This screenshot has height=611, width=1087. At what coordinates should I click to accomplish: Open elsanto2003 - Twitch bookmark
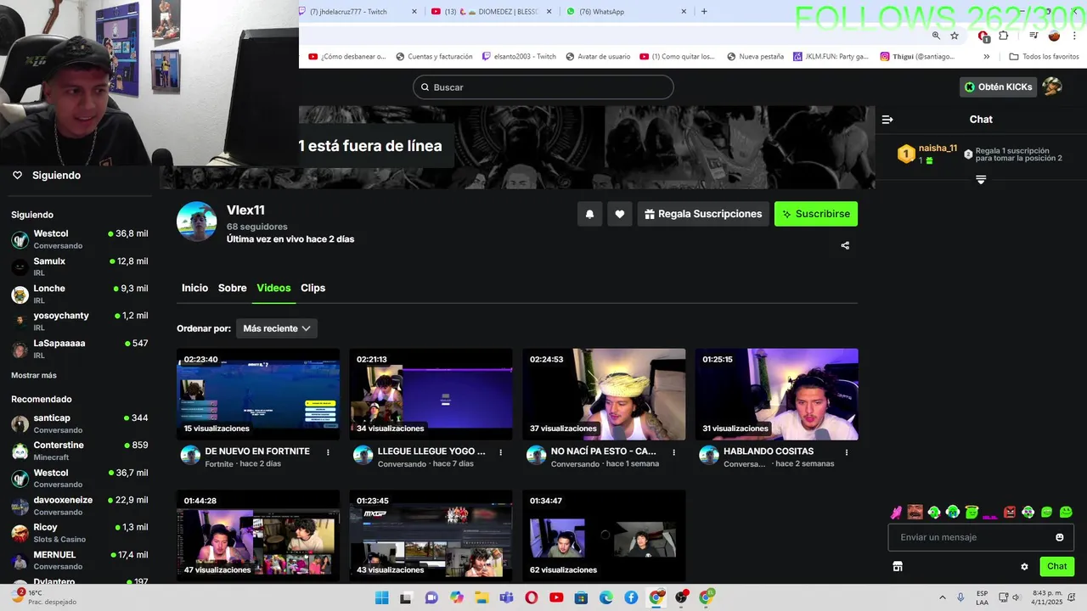[519, 57]
